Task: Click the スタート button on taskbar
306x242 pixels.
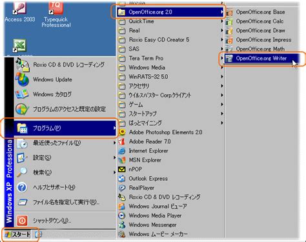Action: pyautogui.click(x=18, y=234)
